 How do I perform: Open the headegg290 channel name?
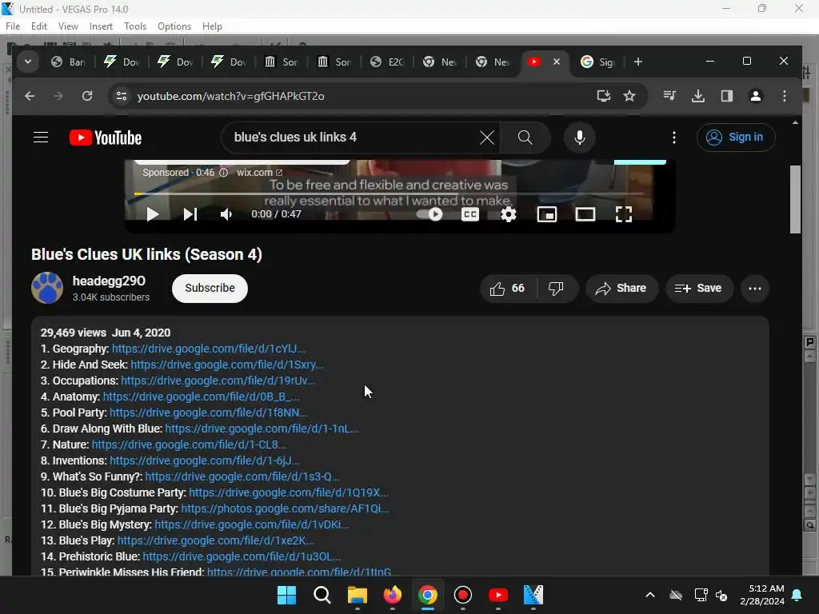(109, 281)
